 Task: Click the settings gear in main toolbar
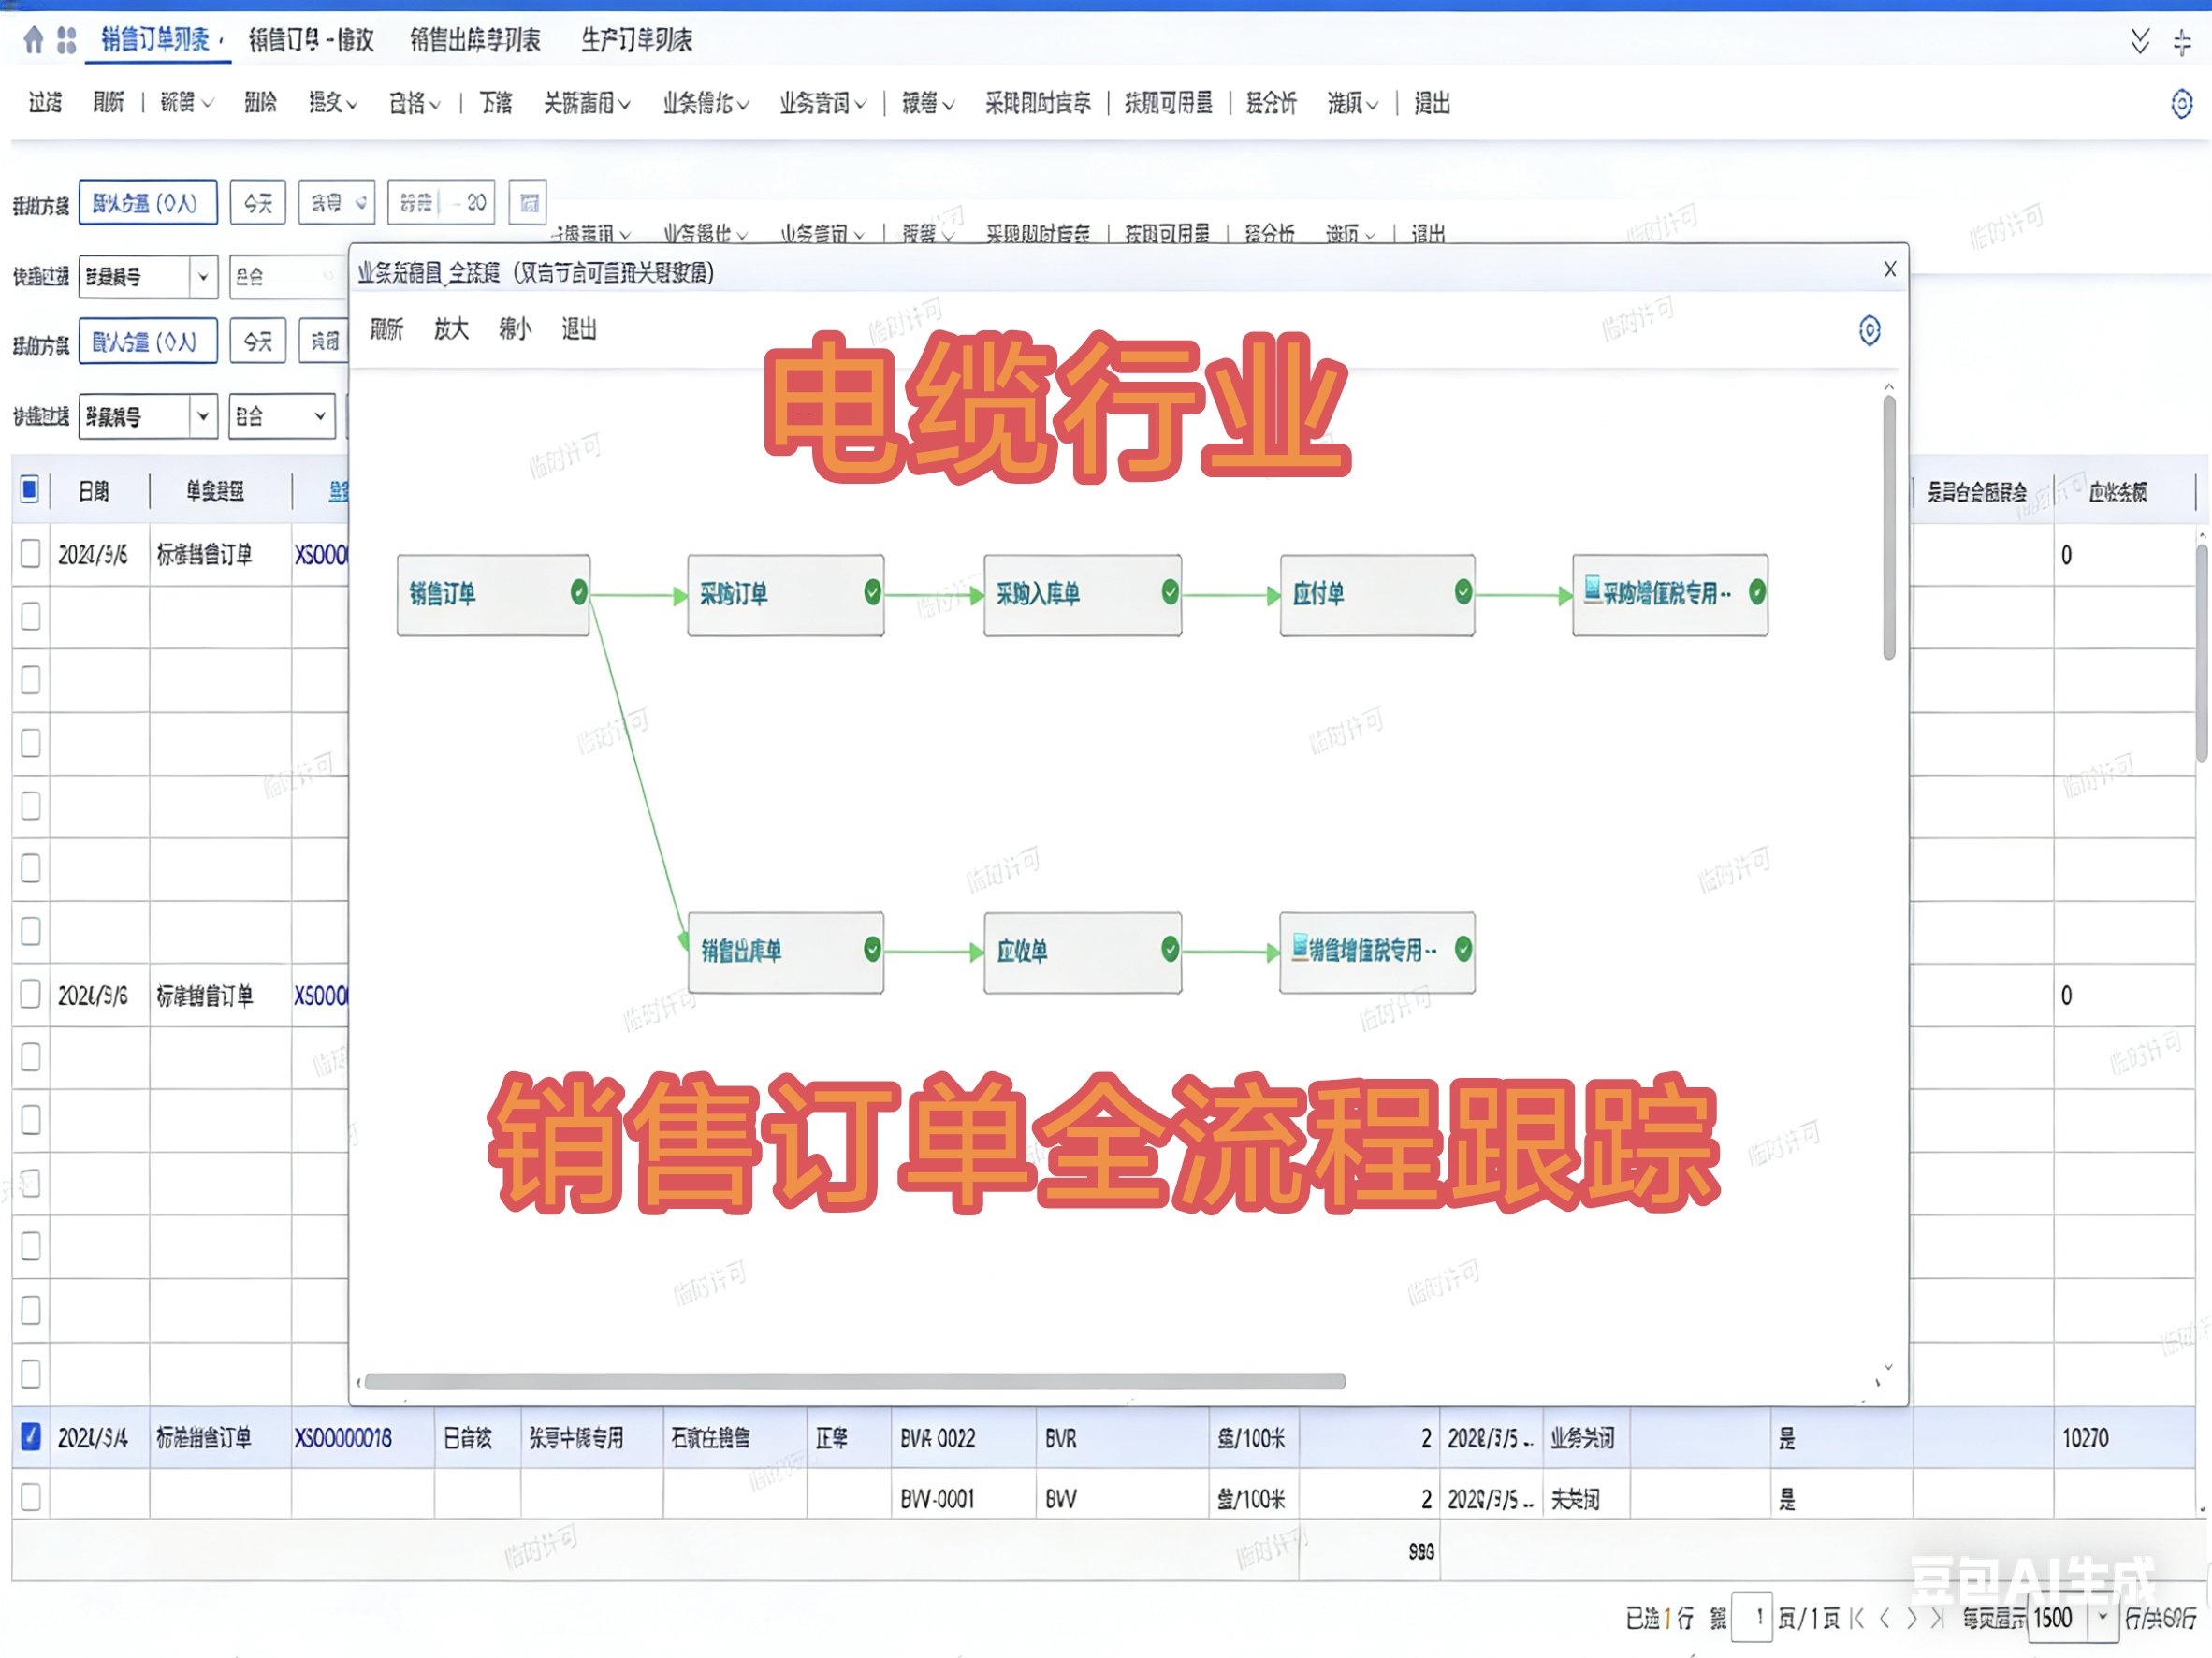coord(2181,103)
